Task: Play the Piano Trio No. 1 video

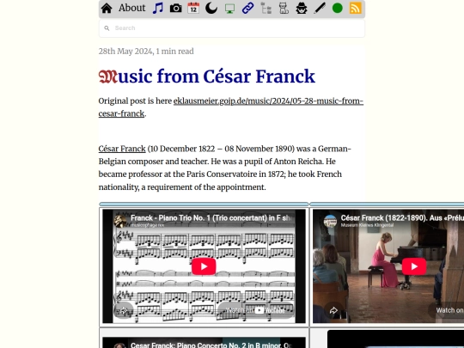Action: point(204,266)
